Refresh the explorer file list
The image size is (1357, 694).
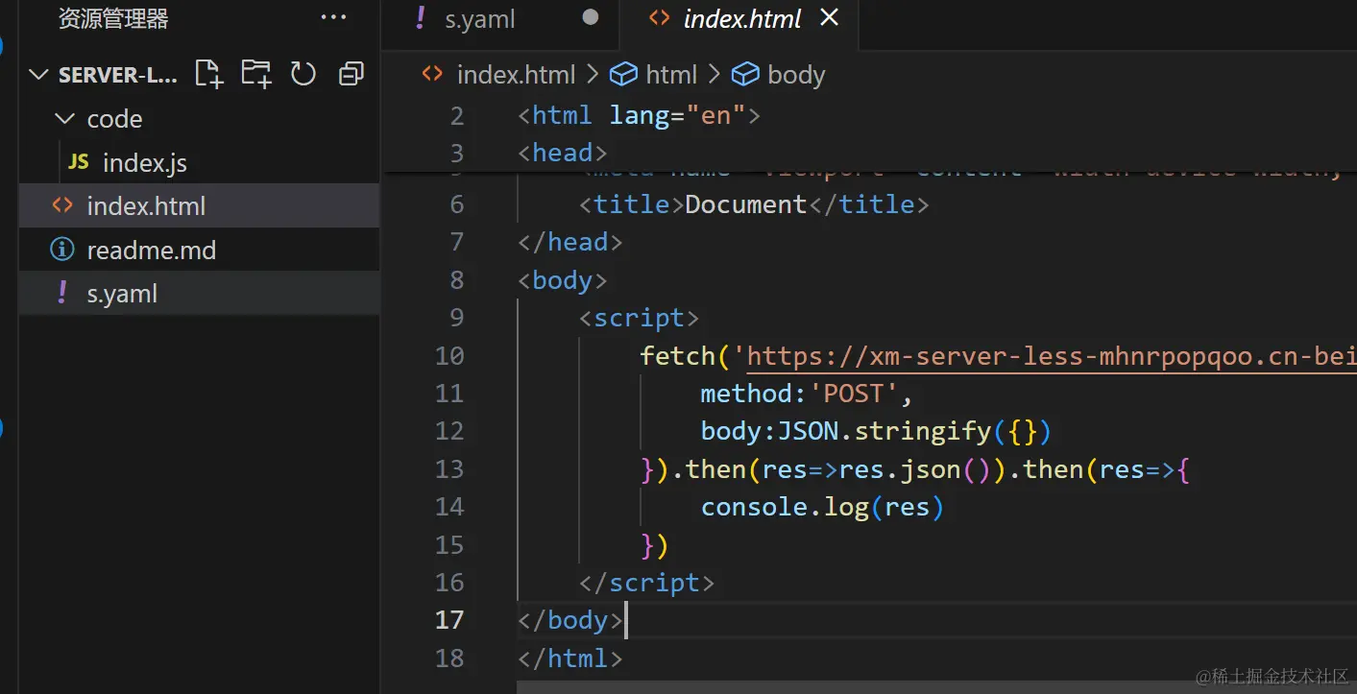click(303, 74)
